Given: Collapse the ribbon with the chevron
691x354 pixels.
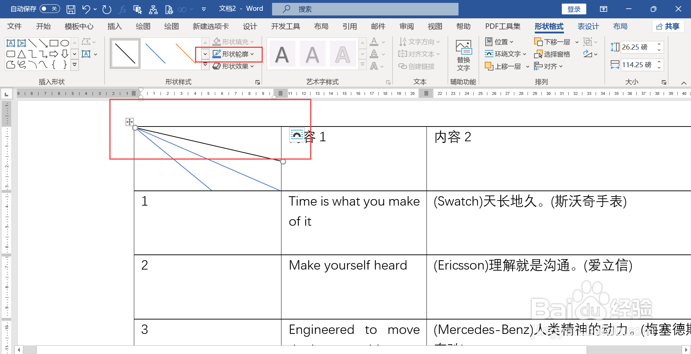Looking at the screenshot, I should pyautogui.click(x=683, y=83).
